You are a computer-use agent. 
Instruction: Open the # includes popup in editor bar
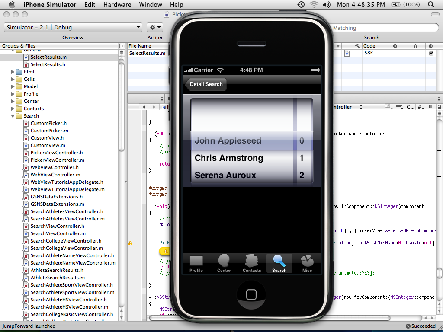point(421,107)
